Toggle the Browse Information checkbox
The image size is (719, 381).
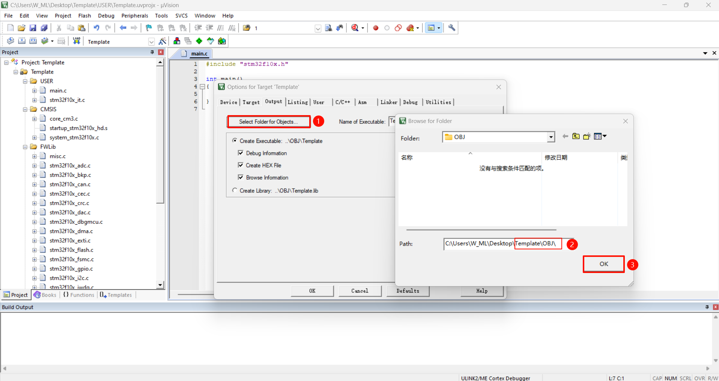click(x=241, y=177)
